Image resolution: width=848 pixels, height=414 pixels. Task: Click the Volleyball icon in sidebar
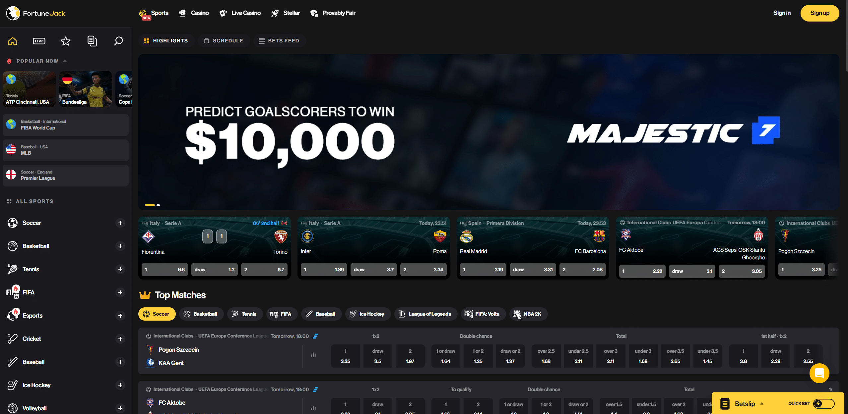click(x=13, y=408)
